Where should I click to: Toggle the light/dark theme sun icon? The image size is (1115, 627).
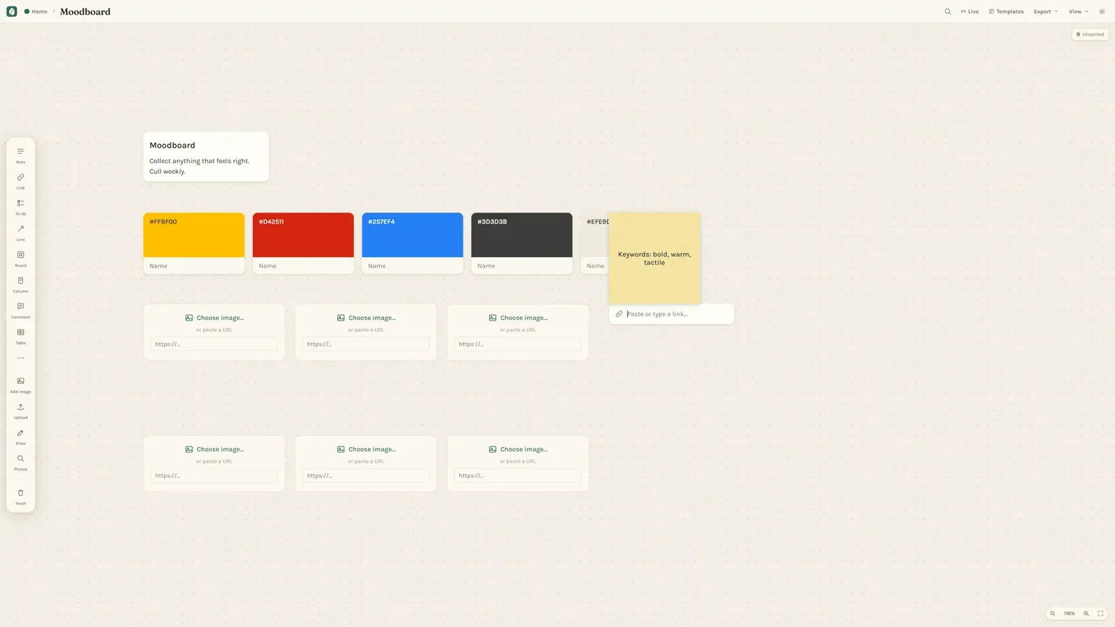(x=1102, y=11)
